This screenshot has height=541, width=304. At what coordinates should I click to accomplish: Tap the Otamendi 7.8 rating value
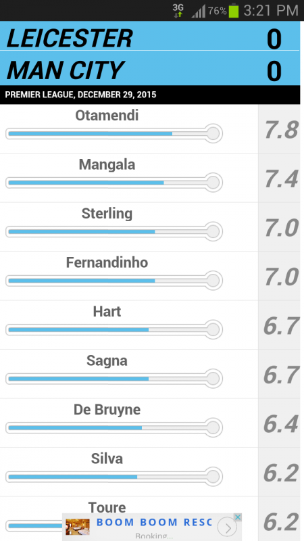(x=281, y=130)
